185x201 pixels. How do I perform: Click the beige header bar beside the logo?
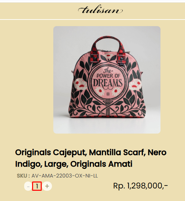coord(38,11)
